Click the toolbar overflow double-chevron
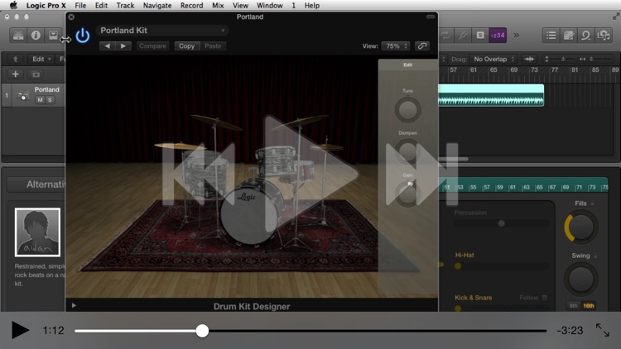This screenshot has width=621, height=349. [x=517, y=36]
